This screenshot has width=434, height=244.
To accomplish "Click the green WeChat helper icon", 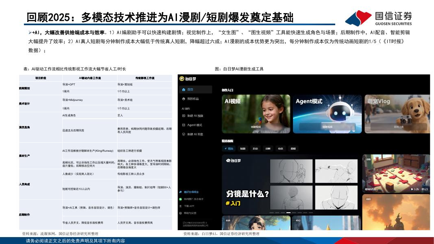I will point(181,199).
